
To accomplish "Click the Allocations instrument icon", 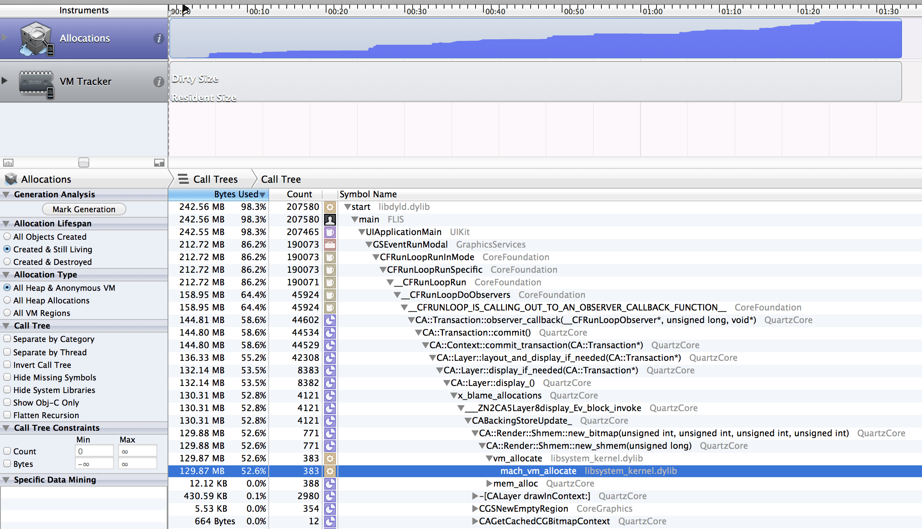I will click(x=36, y=39).
